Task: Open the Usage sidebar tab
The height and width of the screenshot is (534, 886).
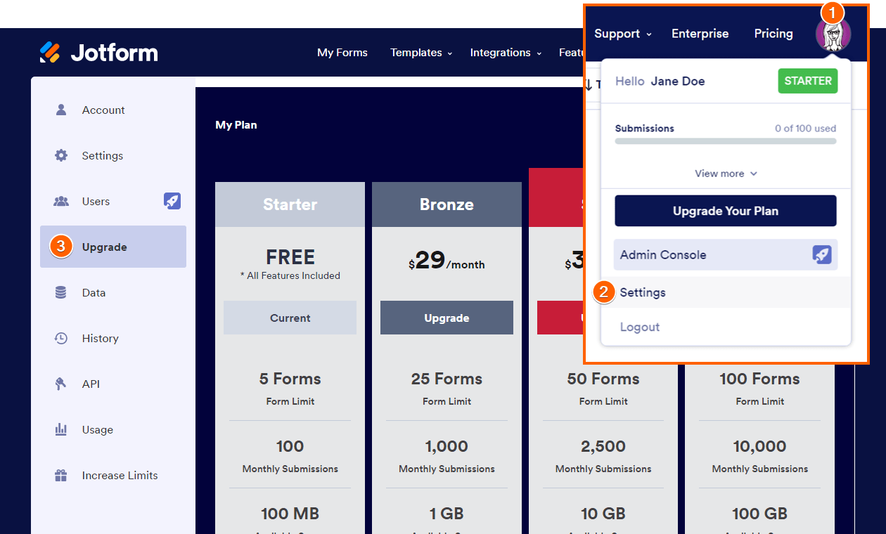Action: point(113,429)
